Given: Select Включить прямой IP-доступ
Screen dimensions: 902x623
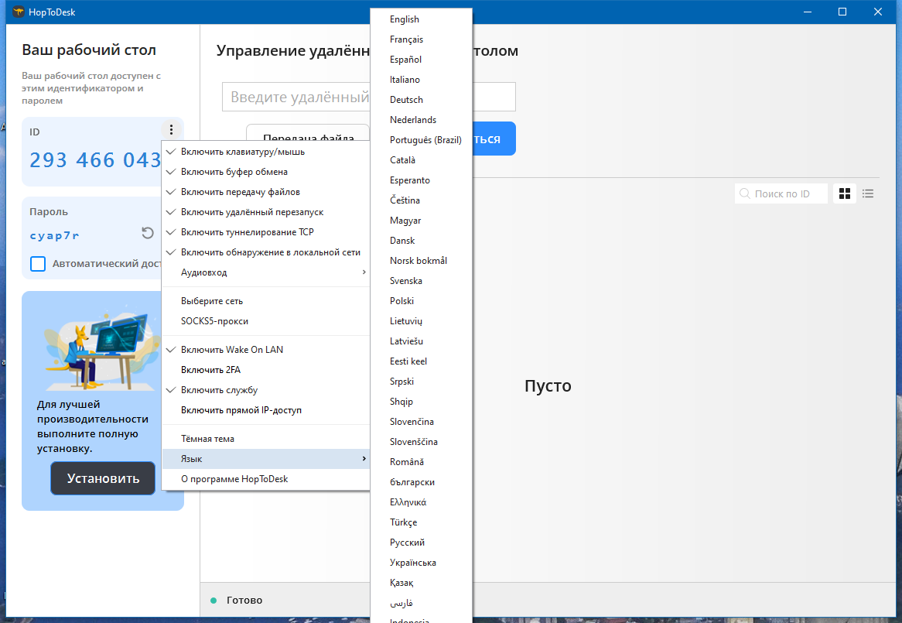Looking at the screenshot, I should coord(266,410).
